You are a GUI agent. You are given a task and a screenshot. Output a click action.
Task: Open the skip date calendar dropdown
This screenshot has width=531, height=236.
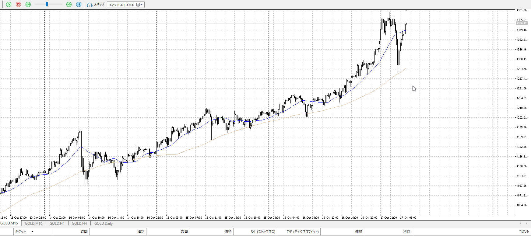pyautogui.click(x=139, y=5)
